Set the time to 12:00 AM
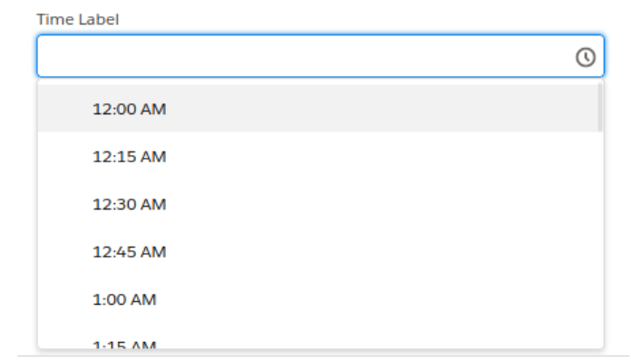 coord(318,109)
